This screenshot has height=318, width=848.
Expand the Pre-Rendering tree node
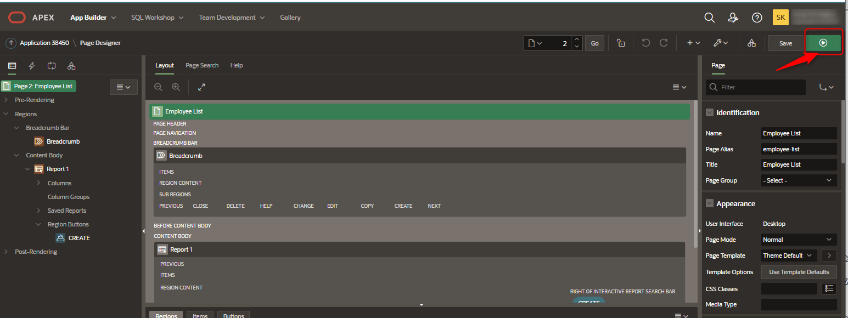point(6,100)
